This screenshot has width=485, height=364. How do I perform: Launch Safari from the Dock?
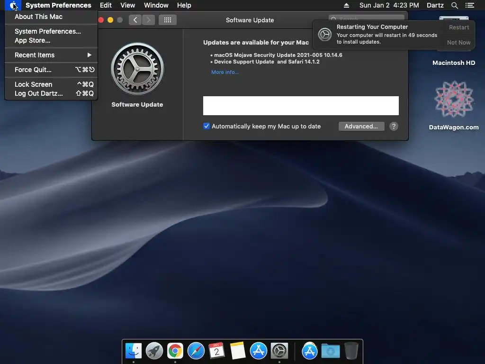(x=196, y=351)
